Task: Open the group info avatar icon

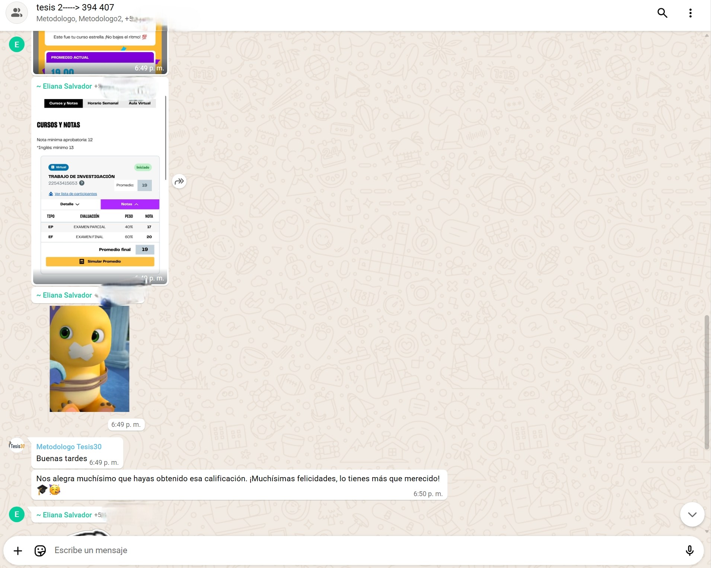Action: point(17,13)
